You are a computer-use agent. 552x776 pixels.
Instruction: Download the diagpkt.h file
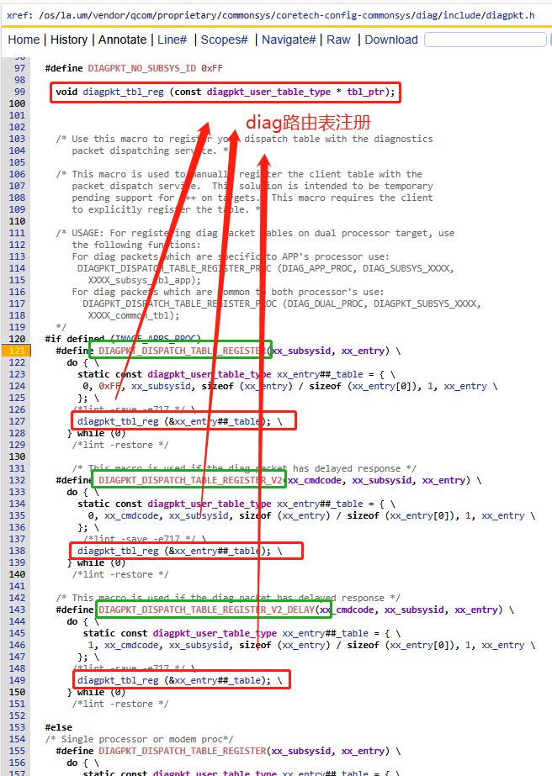[x=391, y=40]
